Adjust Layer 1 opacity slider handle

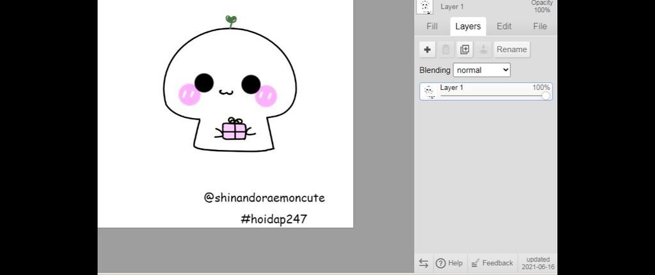point(546,96)
